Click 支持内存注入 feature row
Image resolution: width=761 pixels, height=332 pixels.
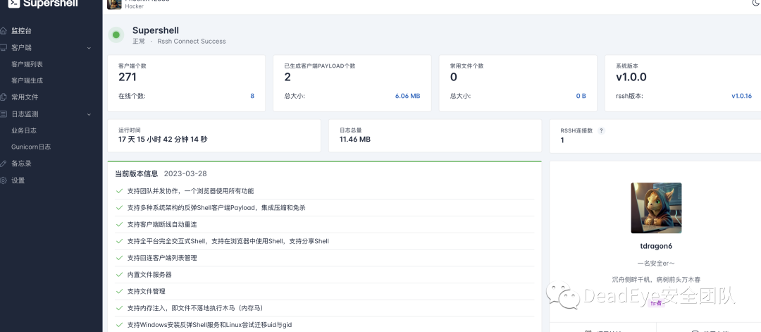click(324, 308)
